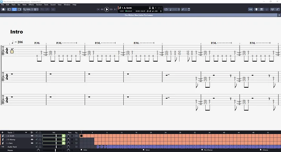Fast forward to the next bar
Image resolution: width=281 pixels, height=152 pixels.
click(111, 9)
